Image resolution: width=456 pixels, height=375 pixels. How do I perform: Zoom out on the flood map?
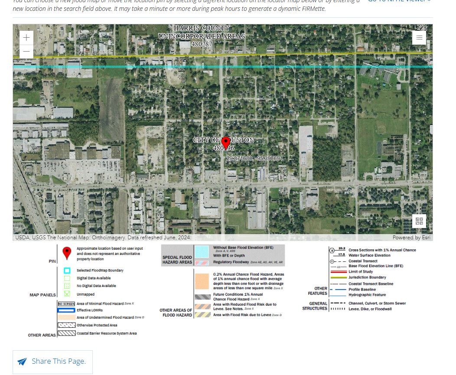[x=26, y=52]
